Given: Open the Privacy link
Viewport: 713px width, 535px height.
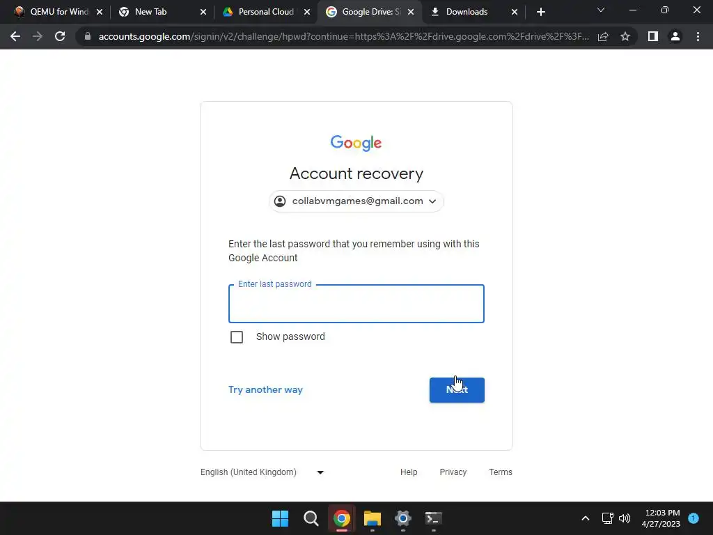Looking at the screenshot, I should (453, 472).
